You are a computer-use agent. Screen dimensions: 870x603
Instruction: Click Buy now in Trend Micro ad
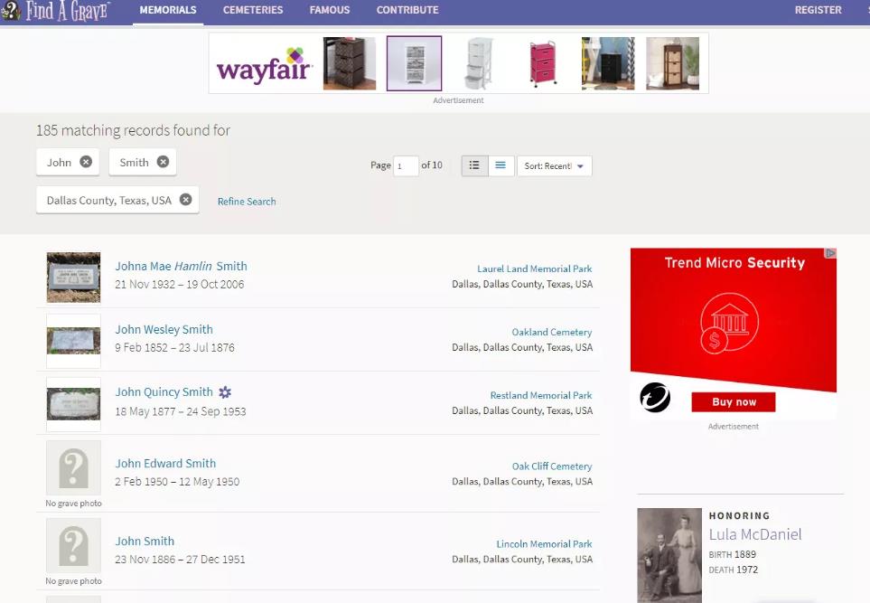click(x=734, y=402)
